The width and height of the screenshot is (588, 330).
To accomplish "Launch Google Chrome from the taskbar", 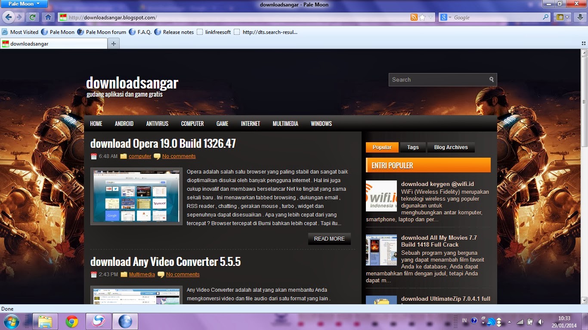I will coord(72,321).
